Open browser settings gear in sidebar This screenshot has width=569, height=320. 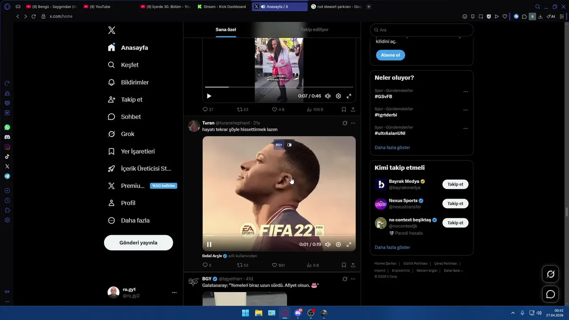7,220
